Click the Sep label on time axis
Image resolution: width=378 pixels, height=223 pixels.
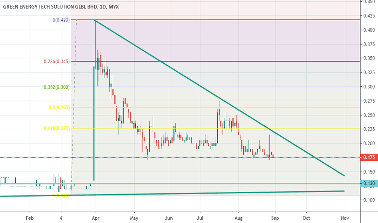(275, 218)
